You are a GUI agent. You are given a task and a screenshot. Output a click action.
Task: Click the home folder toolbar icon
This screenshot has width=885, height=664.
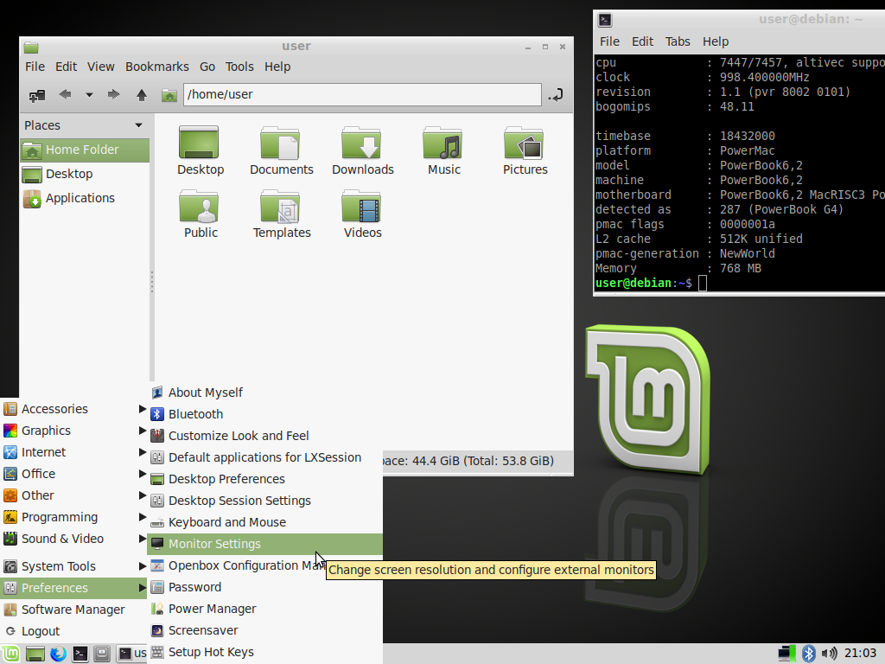[x=169, y=95]
